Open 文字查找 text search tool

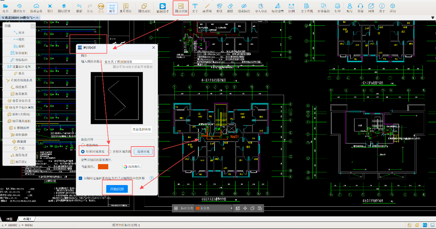[307, 8]
